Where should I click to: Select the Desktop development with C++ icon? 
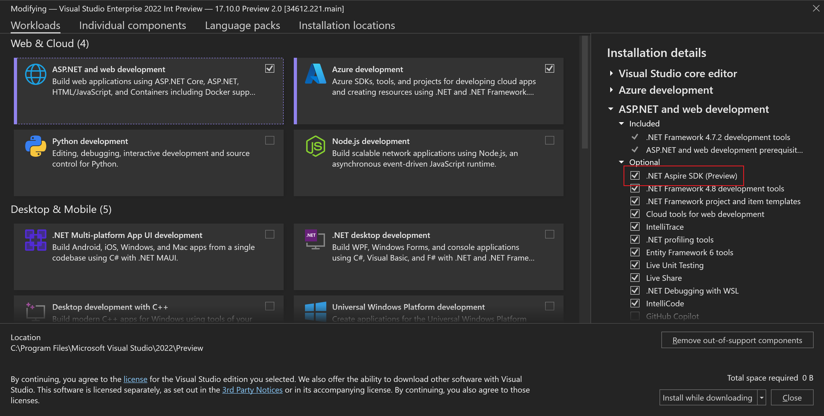click(x=35, y=312)
